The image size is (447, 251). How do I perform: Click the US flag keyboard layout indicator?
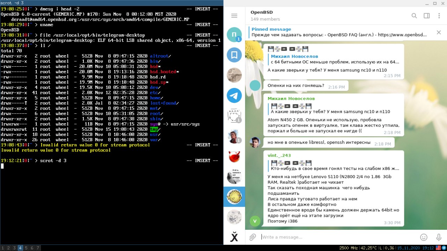[x=438, y=248]
